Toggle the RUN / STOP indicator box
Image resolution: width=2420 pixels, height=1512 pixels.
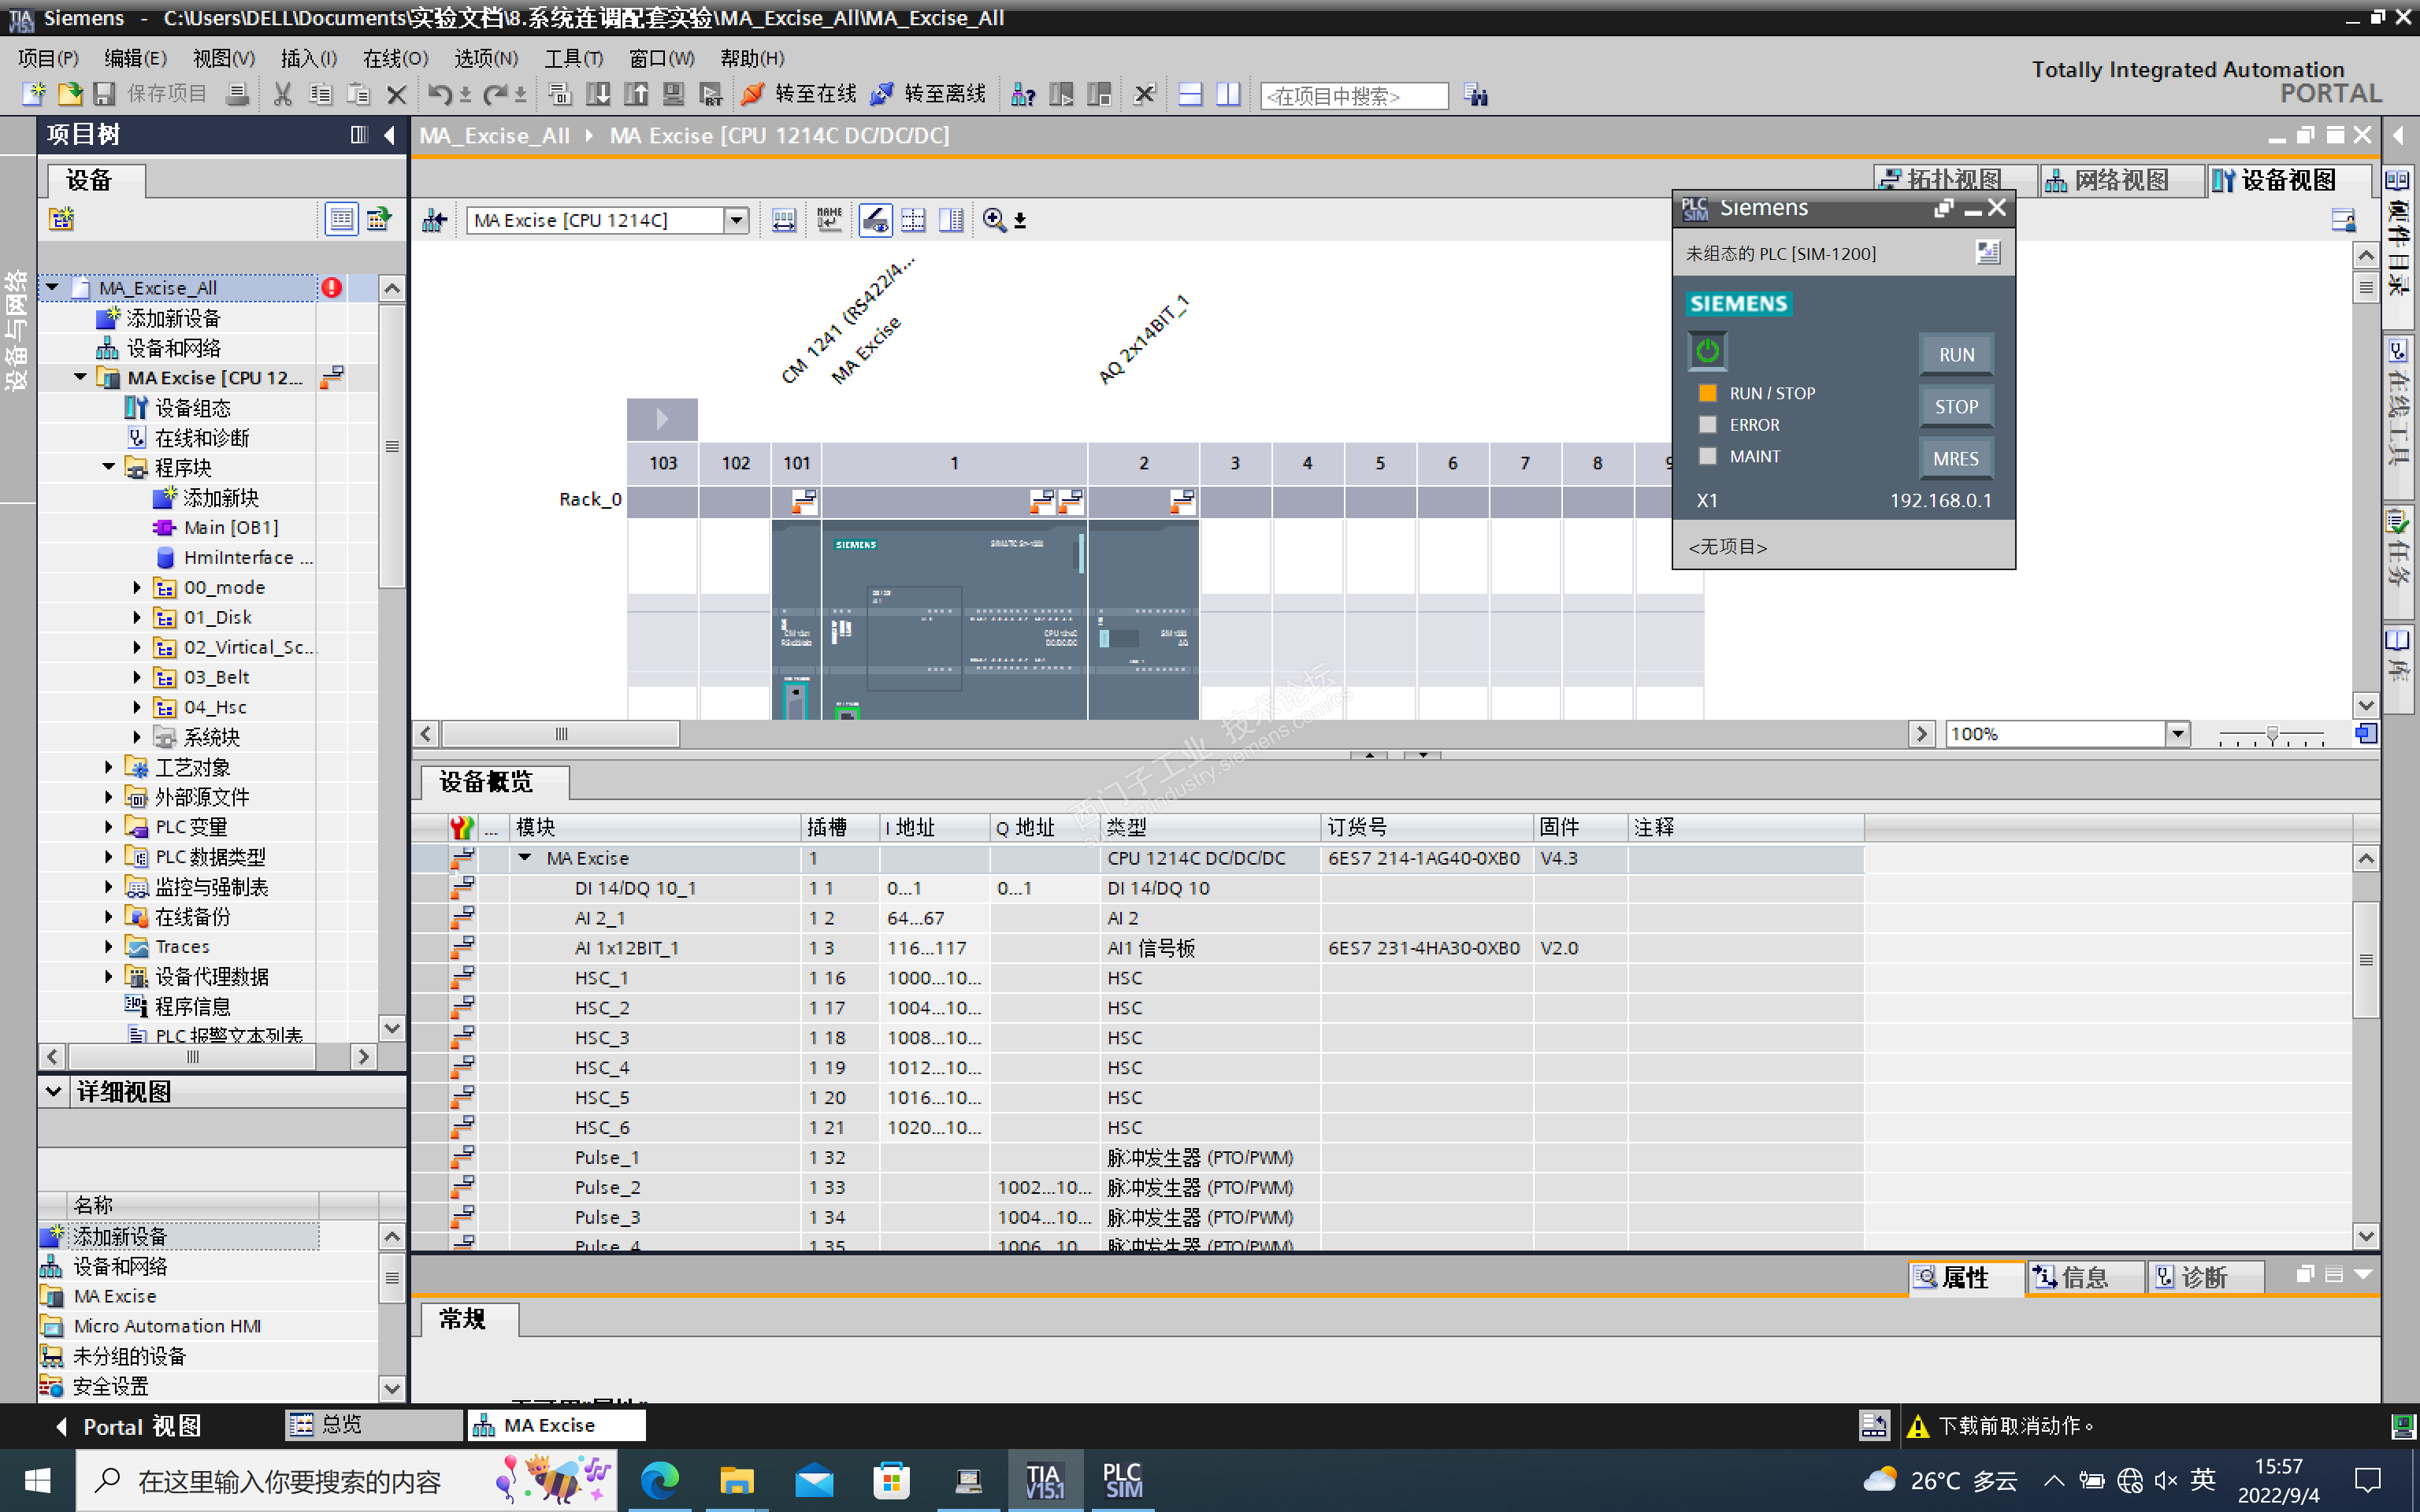tap(1708, 393)
